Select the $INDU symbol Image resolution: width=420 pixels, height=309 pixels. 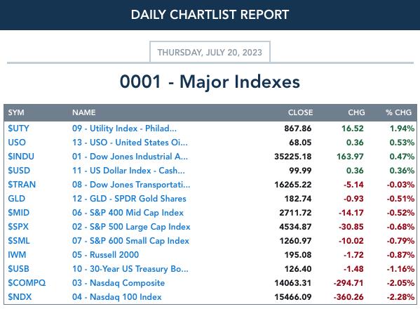pos(21,157)
